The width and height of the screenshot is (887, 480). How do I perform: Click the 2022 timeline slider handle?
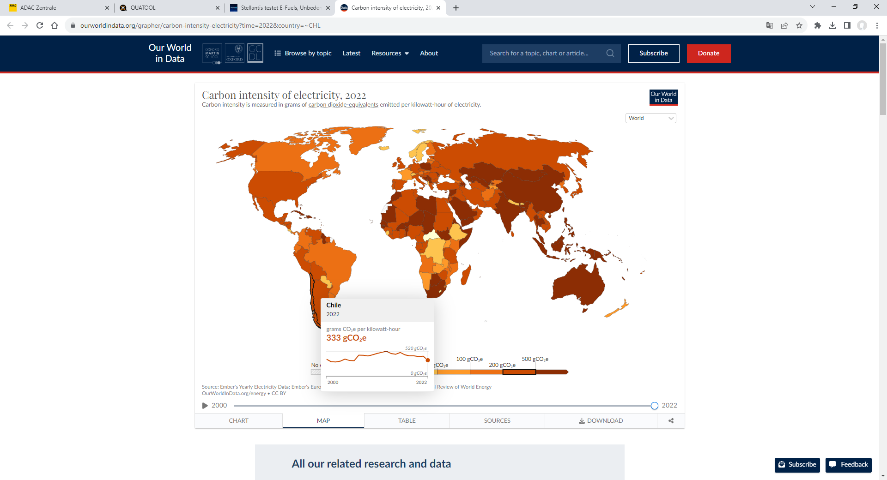click(x=654, y=406)
